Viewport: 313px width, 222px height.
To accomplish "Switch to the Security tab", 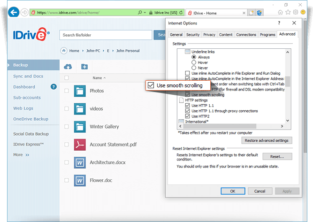I will tap(193, 35).
